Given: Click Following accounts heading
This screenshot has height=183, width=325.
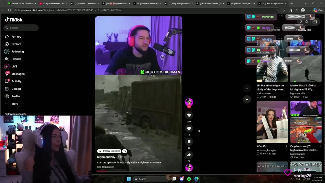Looking at the screenshot, I should point(15,114).
